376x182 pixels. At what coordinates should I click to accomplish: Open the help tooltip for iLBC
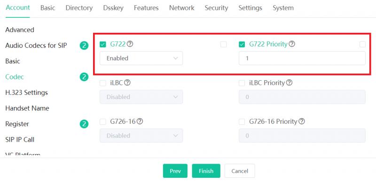coord(127,83)
